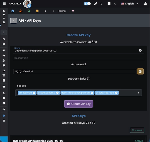
Task: Select the English language option
Action: pos(127,4)
